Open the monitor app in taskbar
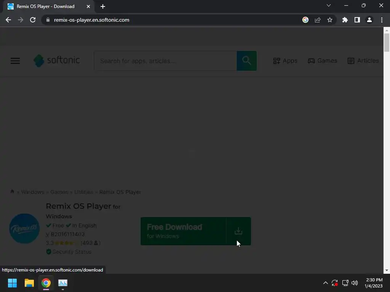The image size is (390, 292). (63, 283)
